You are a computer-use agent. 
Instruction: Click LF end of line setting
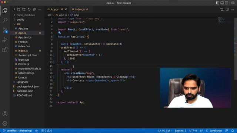point(201,130)
